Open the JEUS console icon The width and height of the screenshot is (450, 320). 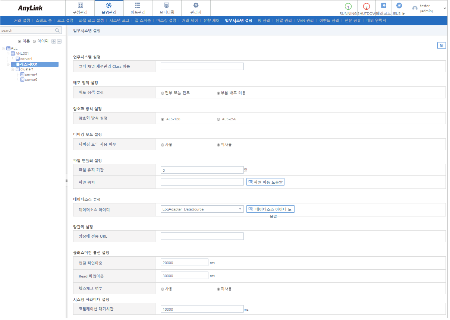(399, 6)
